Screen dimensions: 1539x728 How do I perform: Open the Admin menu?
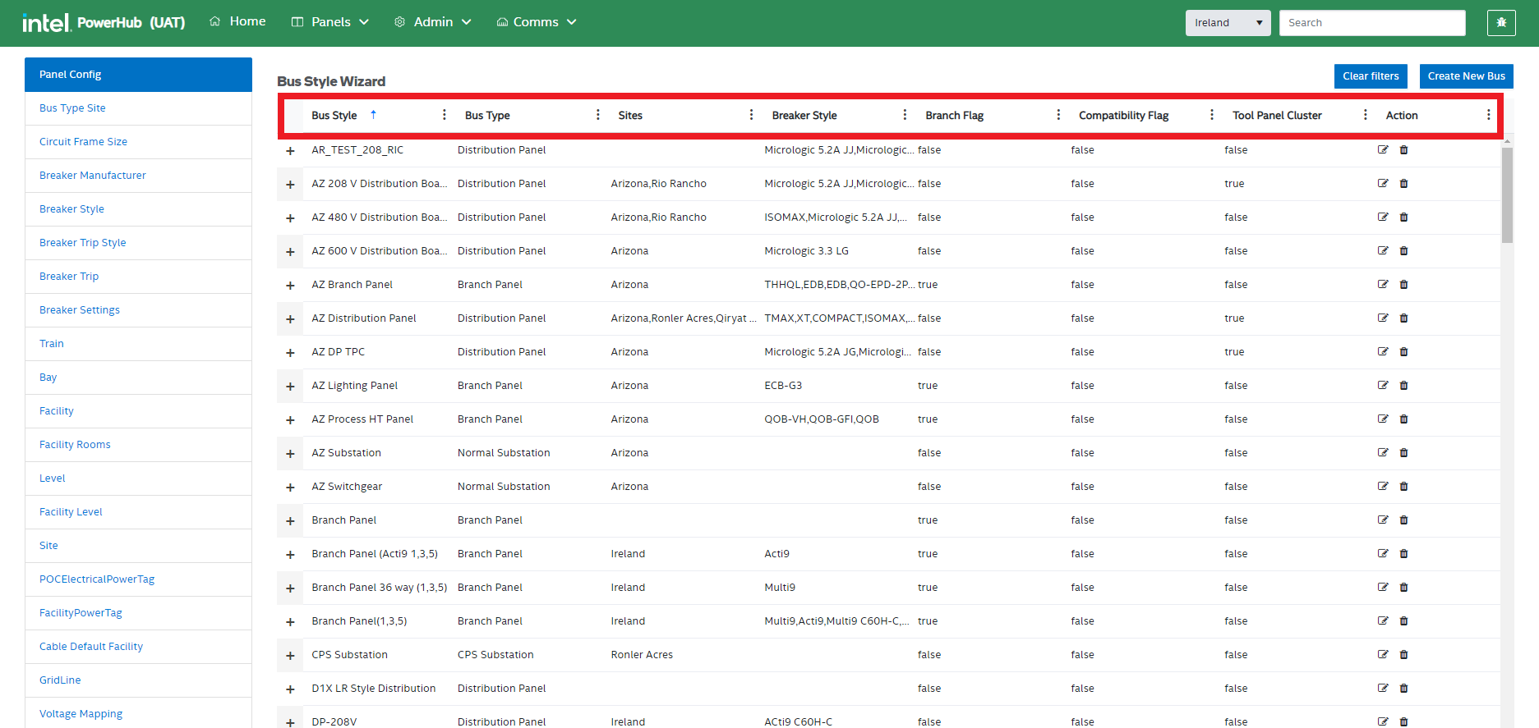[x=433, y=22]
